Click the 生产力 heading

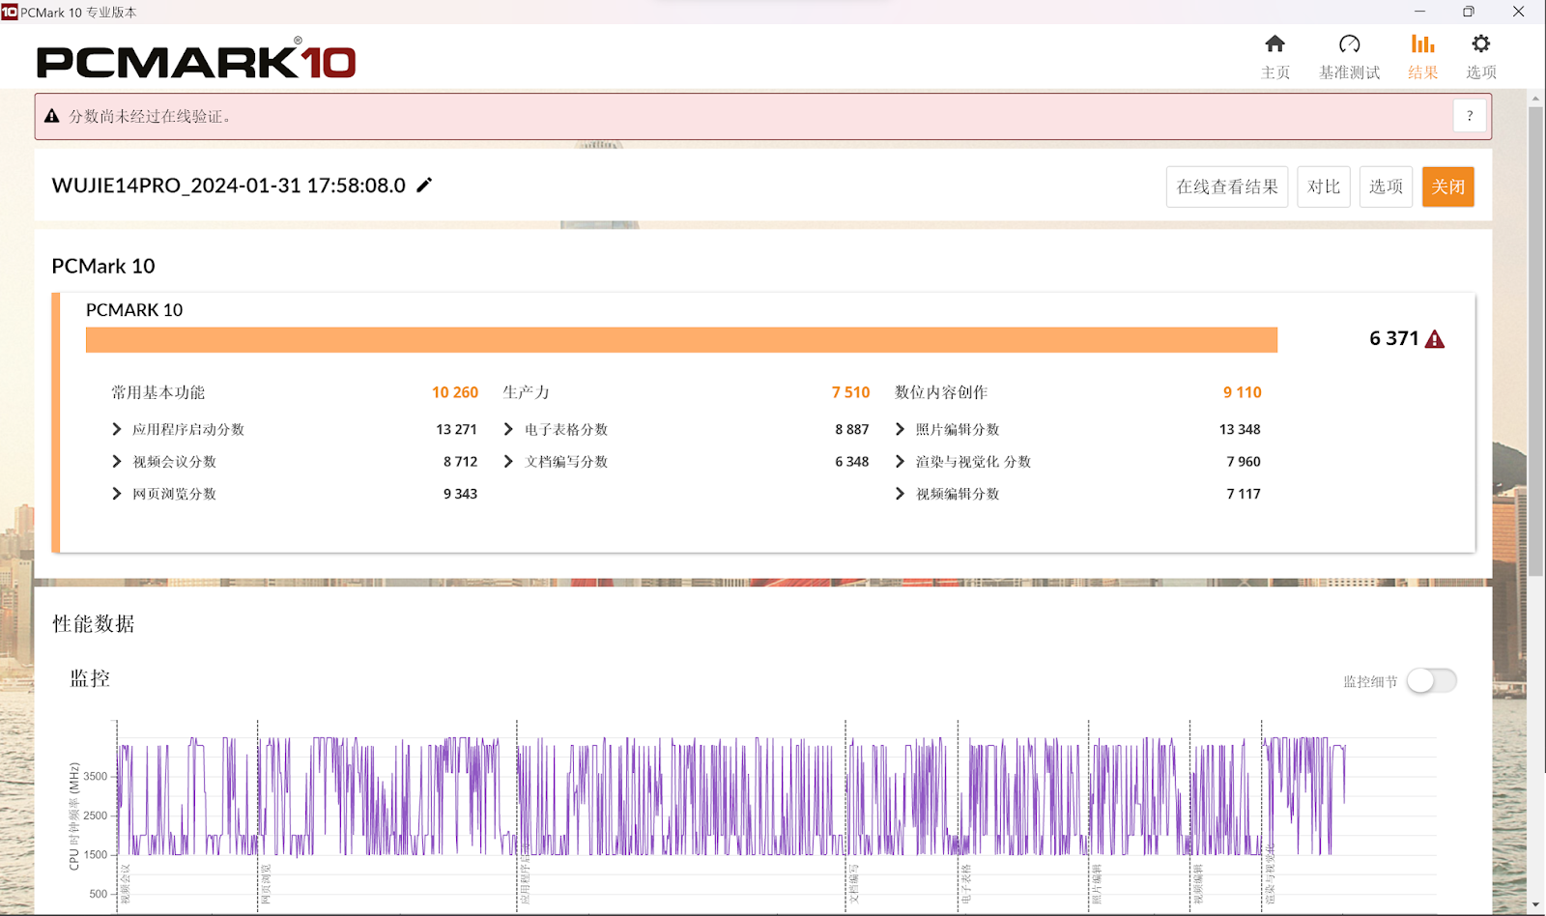click(526, 392)
